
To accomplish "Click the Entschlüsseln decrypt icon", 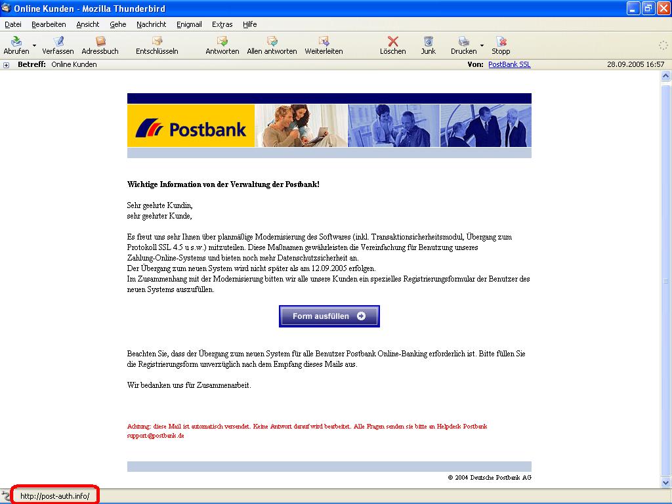I will coord(157,41).
